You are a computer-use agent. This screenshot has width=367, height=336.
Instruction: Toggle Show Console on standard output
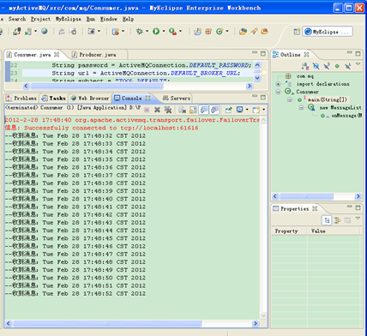coord(204,110)
